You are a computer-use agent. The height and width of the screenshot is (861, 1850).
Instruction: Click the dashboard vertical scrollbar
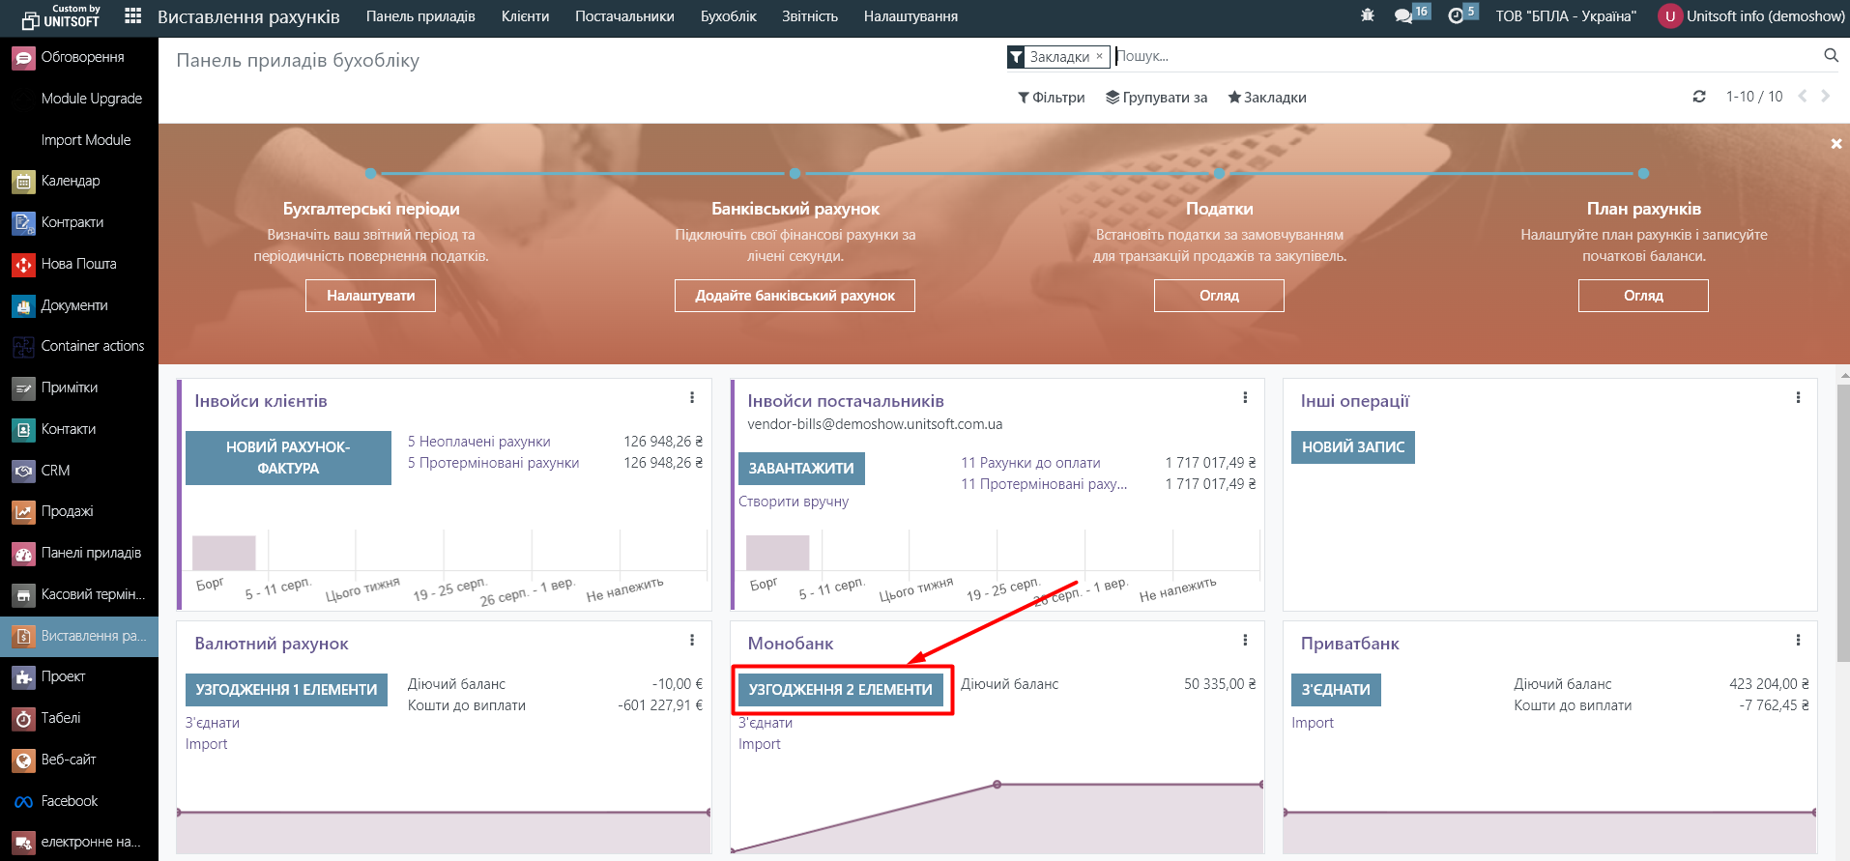coord(1843,522)
